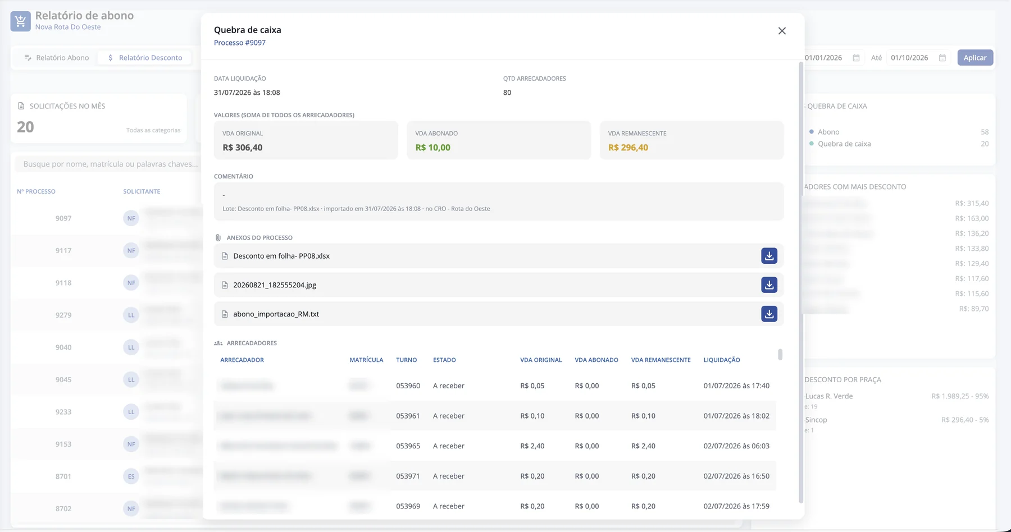Switch to the Relatório Desconto tab

pyautogui.click(x=145, y=58)
